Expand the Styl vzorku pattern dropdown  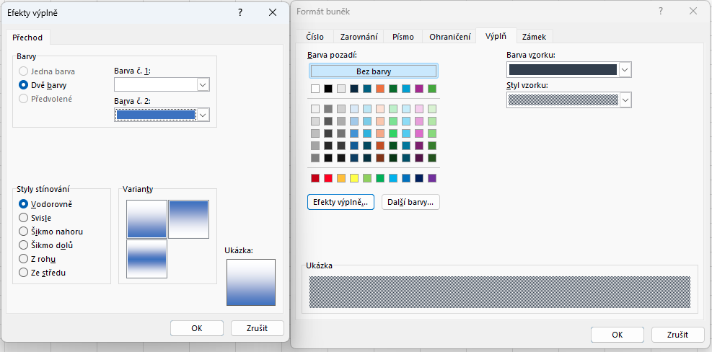click(x=625, y=100)
